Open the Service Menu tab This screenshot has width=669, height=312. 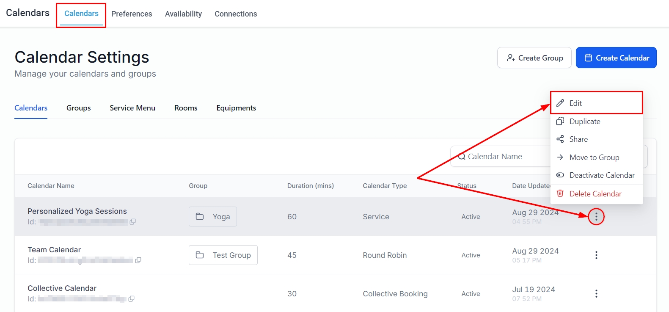coord(132,108)
